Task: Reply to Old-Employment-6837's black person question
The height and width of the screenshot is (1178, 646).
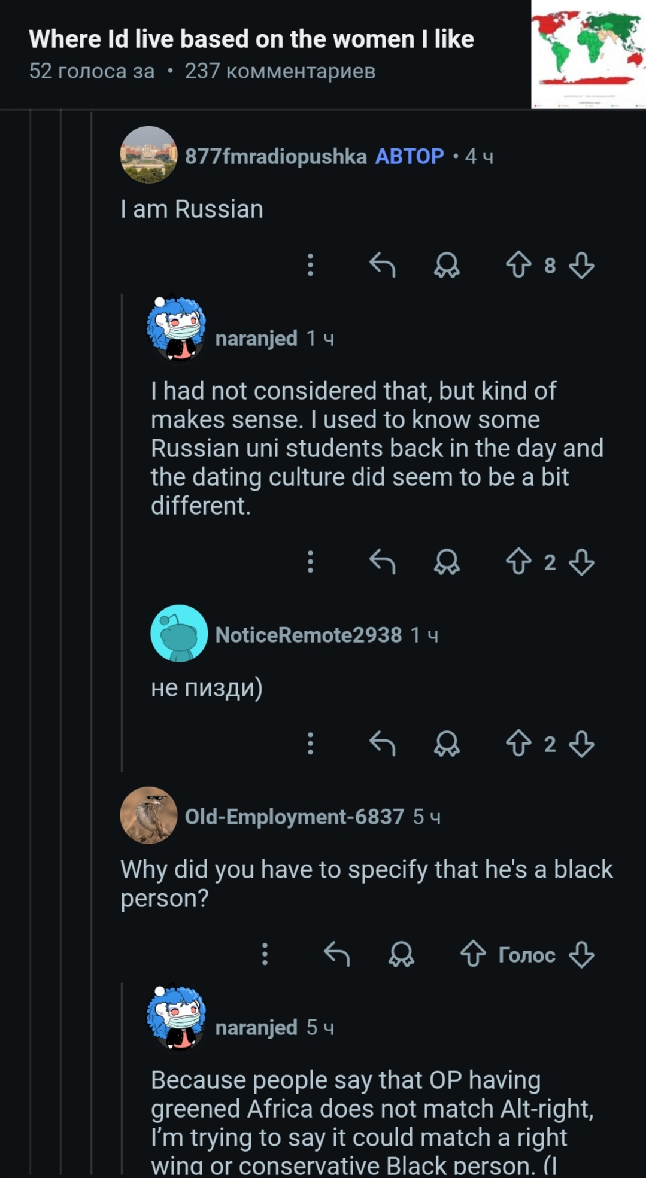Action: click(337, 954)
